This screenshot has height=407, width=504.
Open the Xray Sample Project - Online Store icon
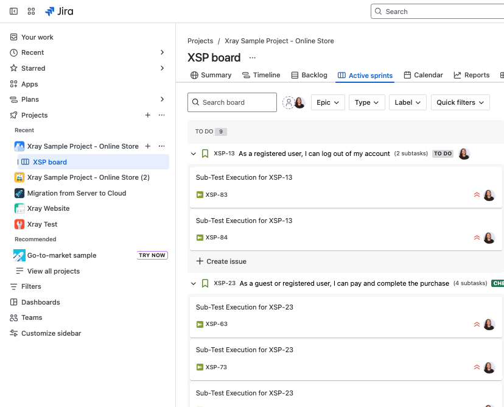(x=19, y=146)
